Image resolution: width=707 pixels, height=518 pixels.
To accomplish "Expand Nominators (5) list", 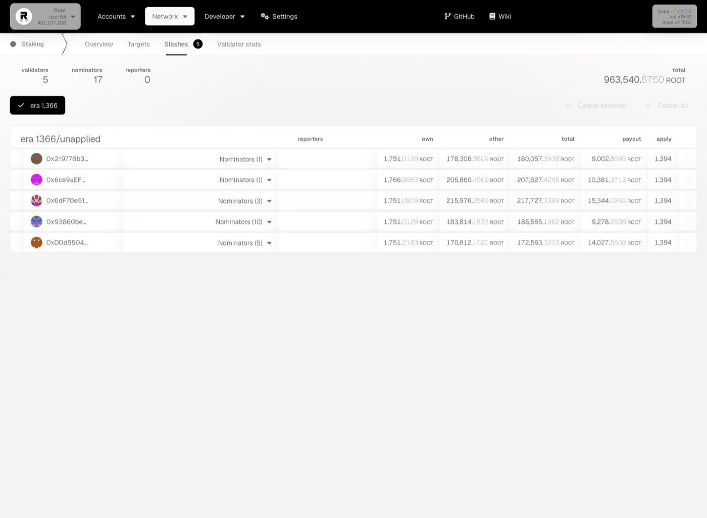I will click(x=245, y=243).
